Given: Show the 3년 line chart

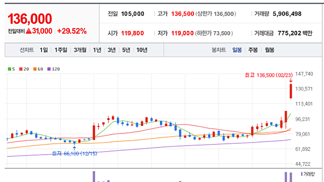Looking at the screenshot, I should tap(111, 50).
